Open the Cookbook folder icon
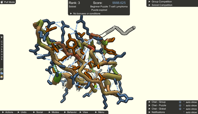This screenshot has width=198, height=114. tap(2, 73)
